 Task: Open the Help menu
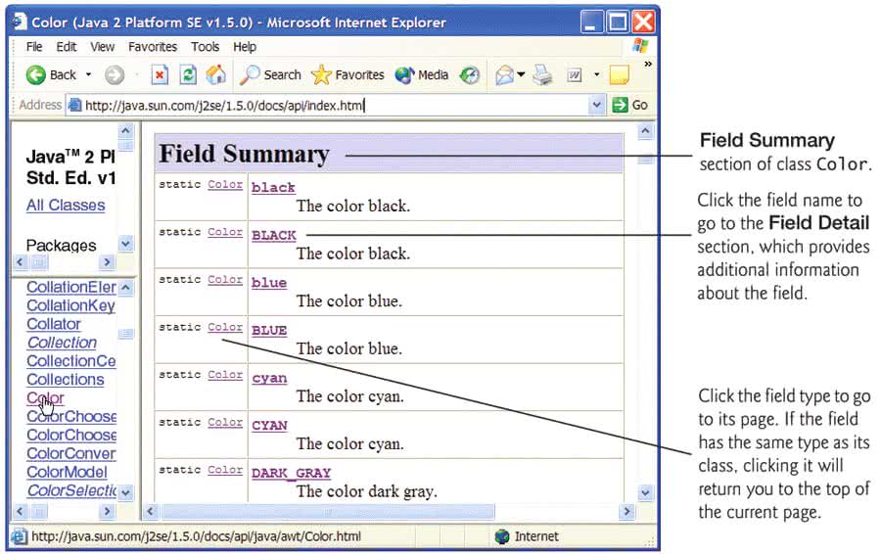[x=245, y=47]
